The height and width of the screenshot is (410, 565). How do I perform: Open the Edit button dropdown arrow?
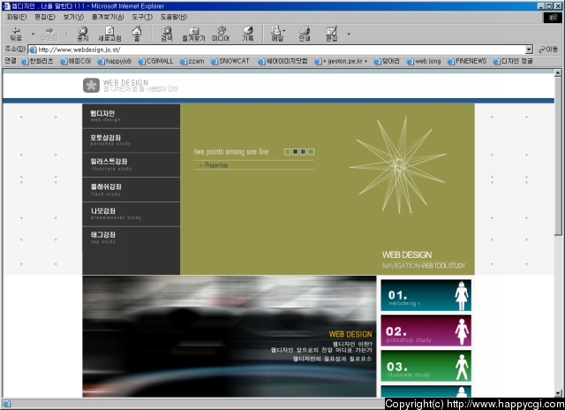(349, 34)
